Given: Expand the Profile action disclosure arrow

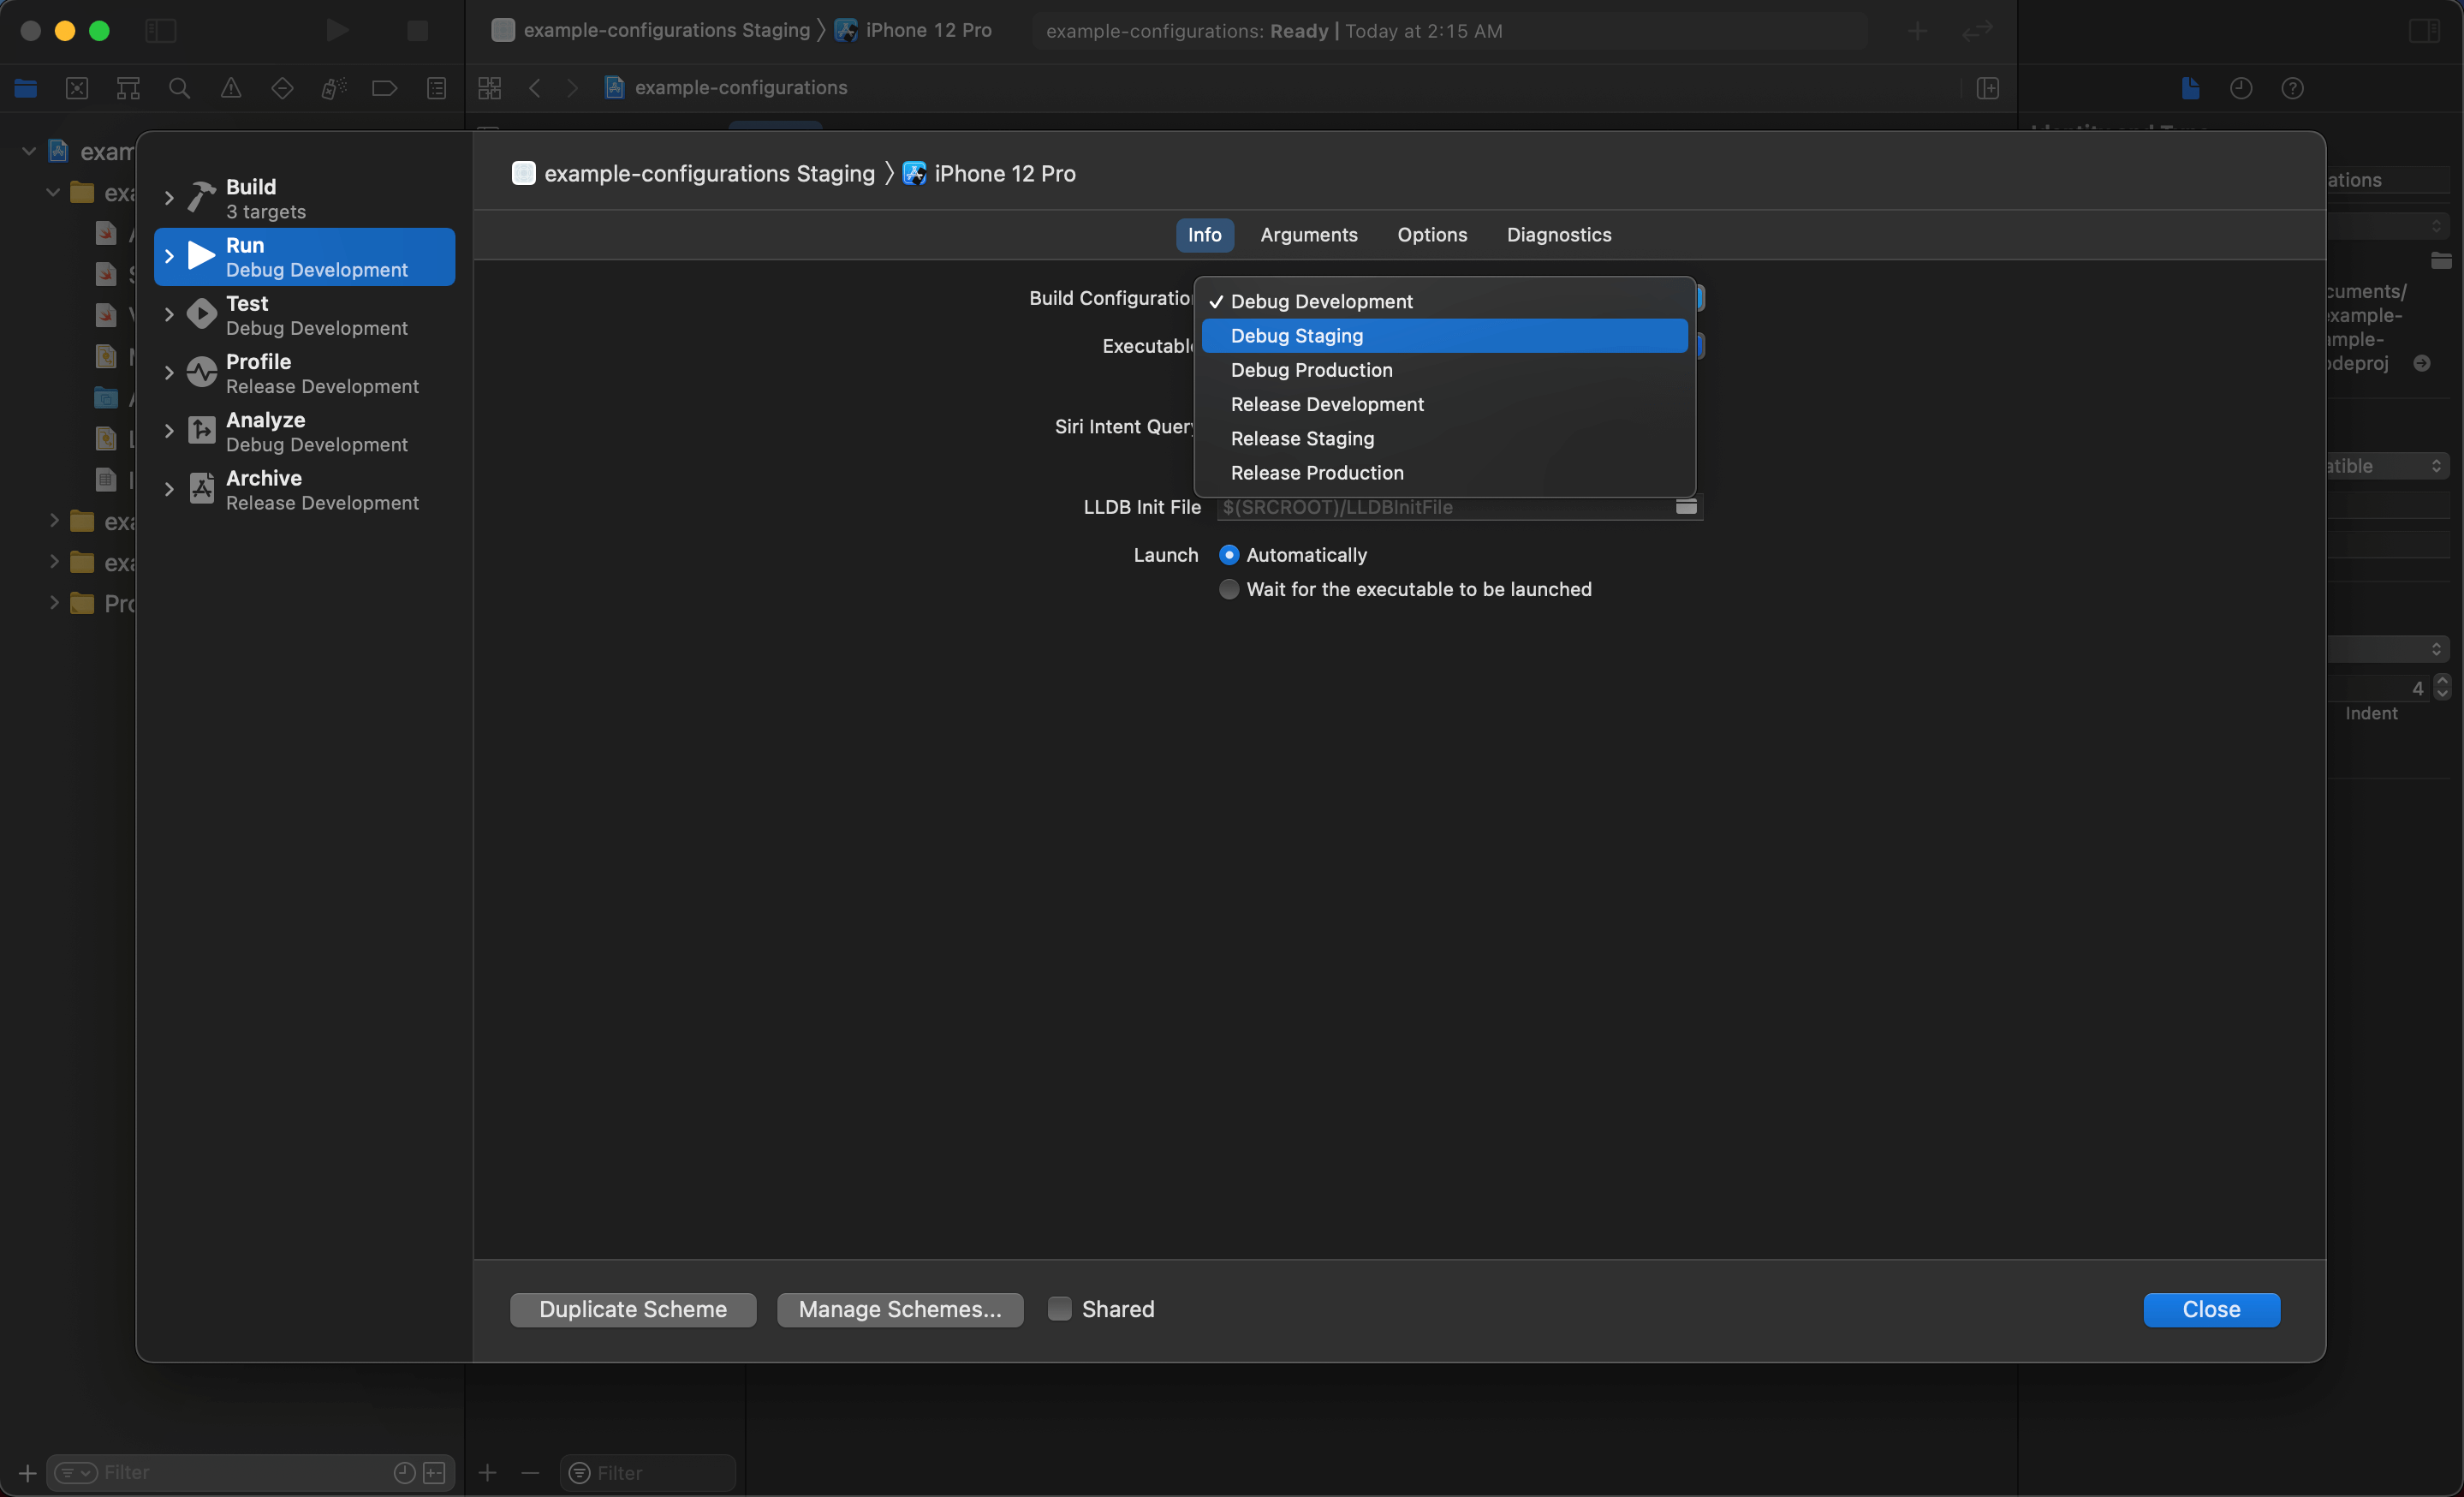Looking at the screenshot, I should [169, 373].
